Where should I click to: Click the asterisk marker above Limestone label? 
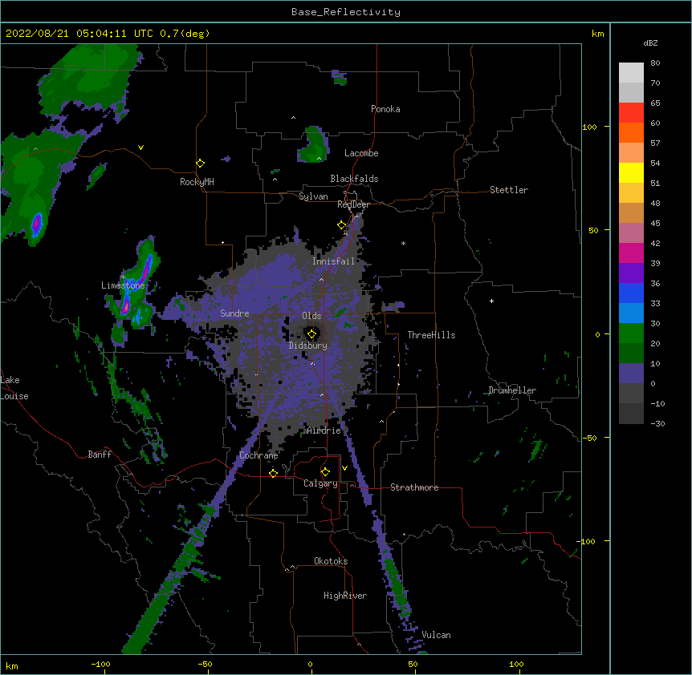pos(123,277)
